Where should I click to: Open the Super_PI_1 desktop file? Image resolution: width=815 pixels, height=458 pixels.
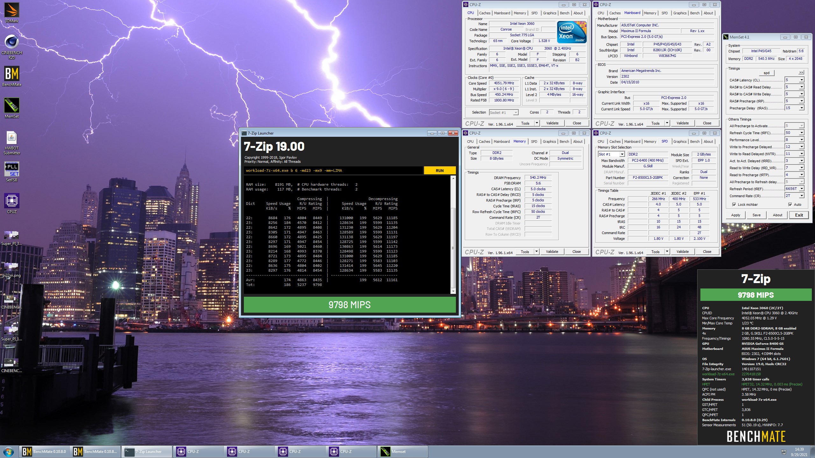pos(12,333)
